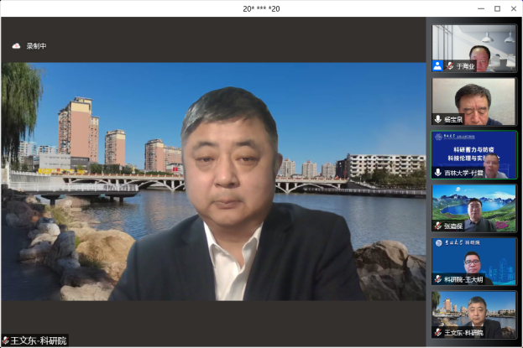Click the user avatar icon on 于海业's tile
The image size is (523, 348).
click(x=437, y=65)
